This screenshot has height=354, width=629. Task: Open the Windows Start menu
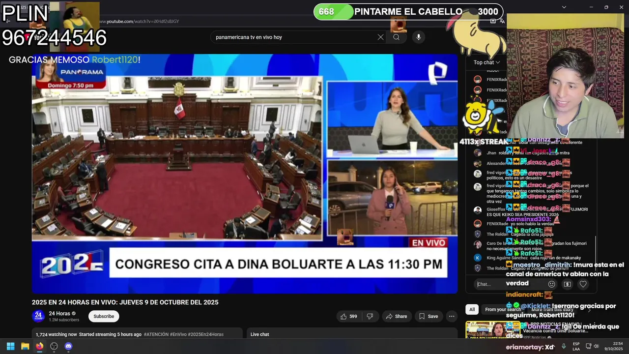[10, 346]
